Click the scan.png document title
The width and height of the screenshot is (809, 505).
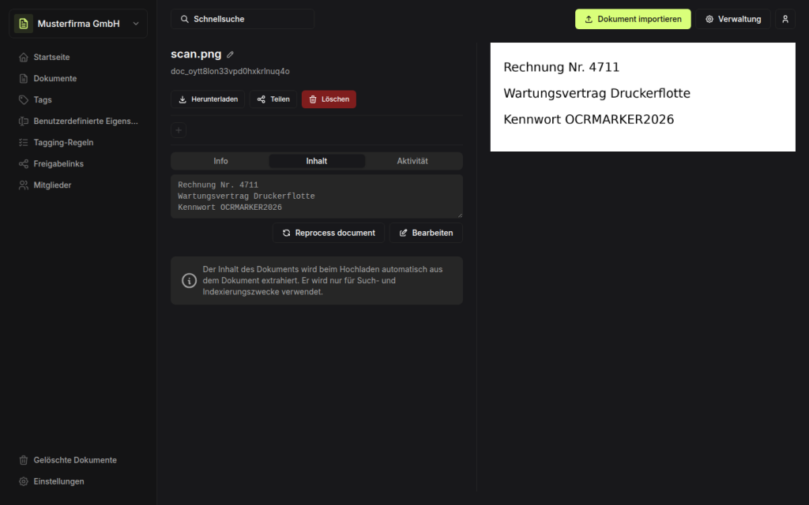pyautogui.click(x=196, y=54)
